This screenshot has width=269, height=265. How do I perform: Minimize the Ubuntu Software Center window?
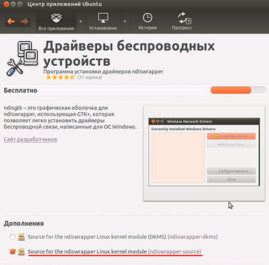tap(13, 4)
